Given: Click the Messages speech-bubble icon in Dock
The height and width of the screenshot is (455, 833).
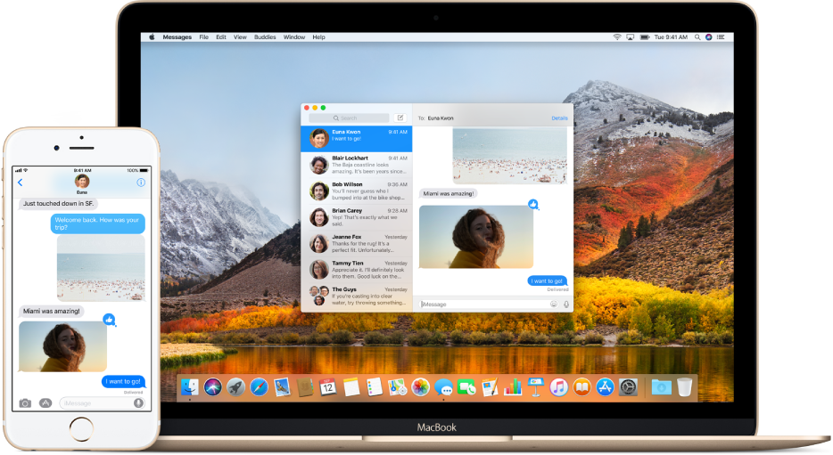Looking at the screenshot, I should [443, 387].
